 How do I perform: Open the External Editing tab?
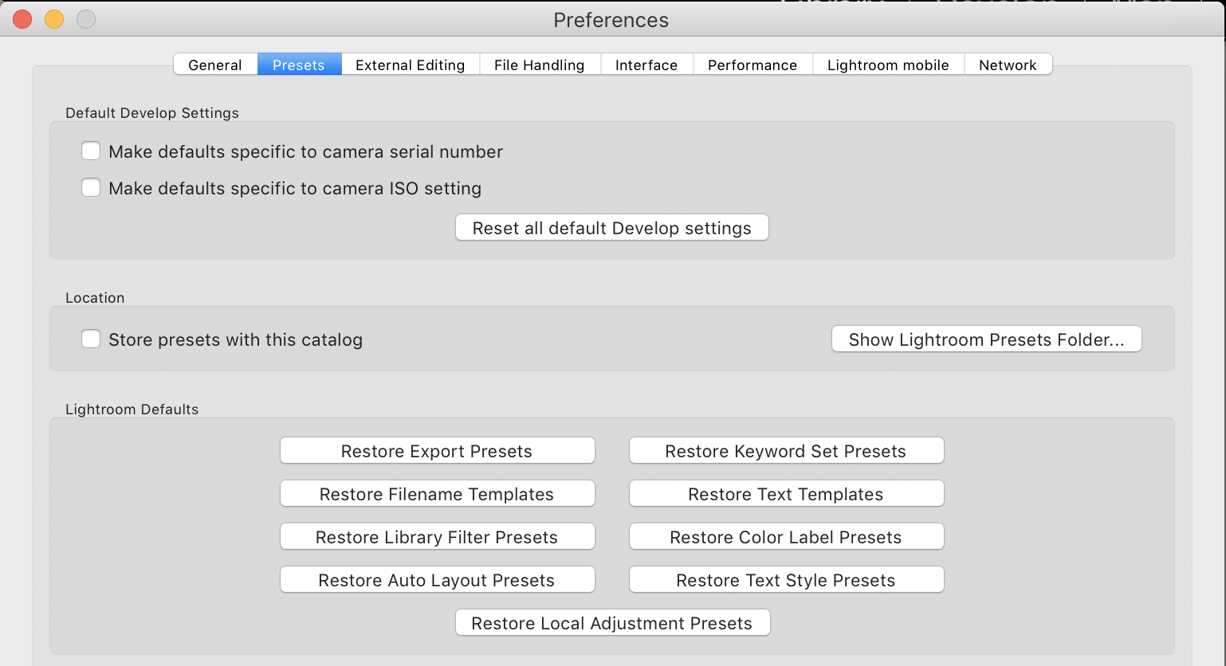(x=411, y=65)
